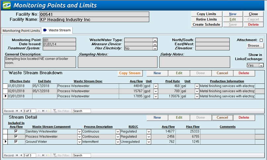Click the Max Flow value 25333

tap(188, 131)
